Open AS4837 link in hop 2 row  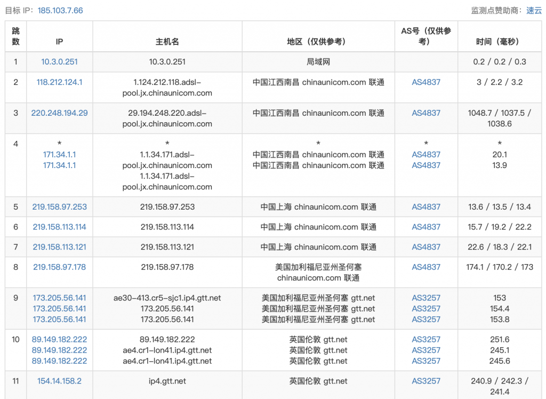426,82
